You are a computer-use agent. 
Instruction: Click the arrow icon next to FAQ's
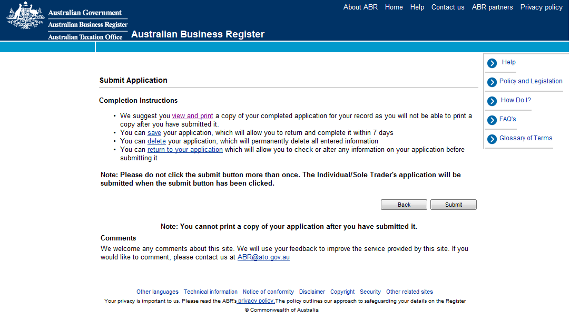pyautogui.click(x=492, y=120)
